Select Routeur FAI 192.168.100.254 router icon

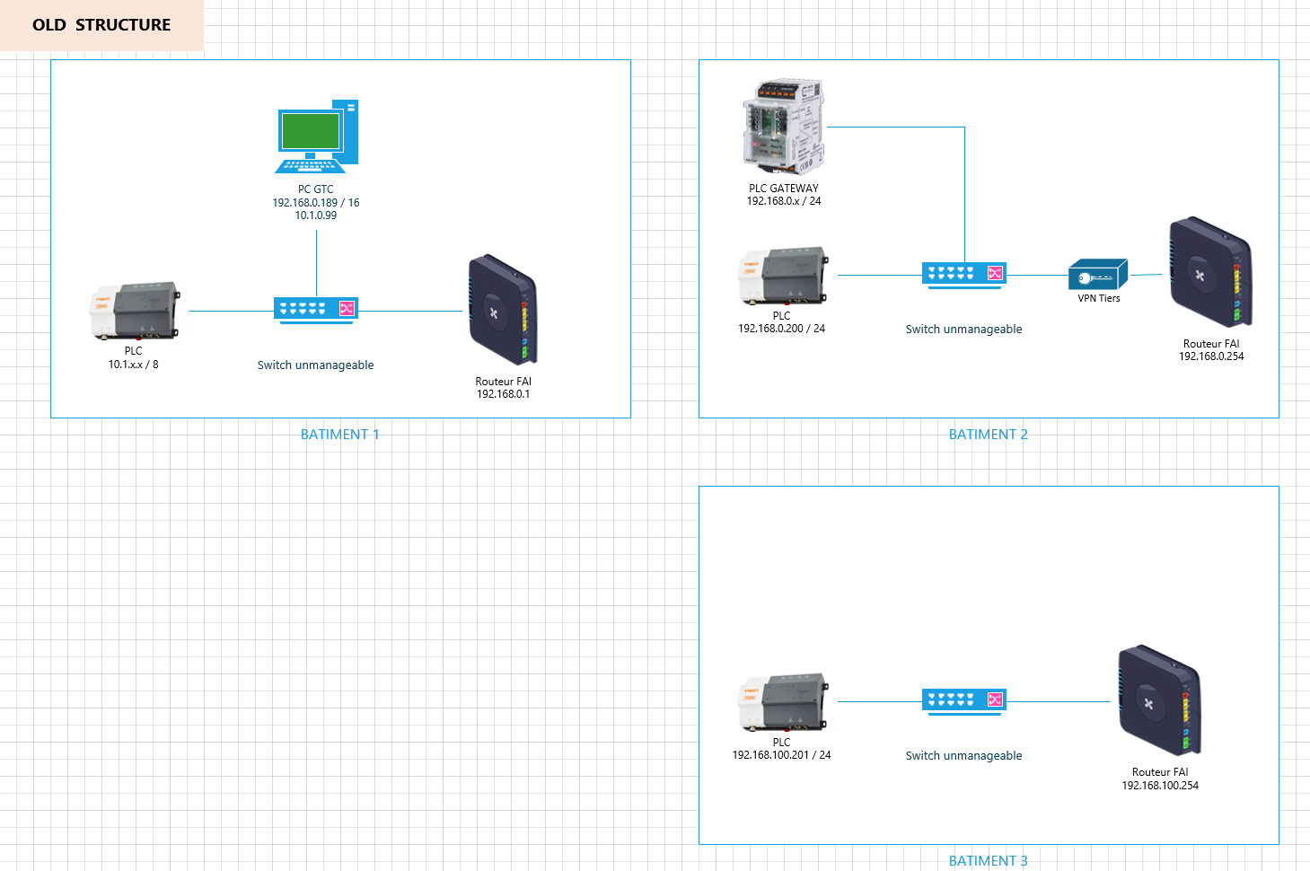(1158, 700)
